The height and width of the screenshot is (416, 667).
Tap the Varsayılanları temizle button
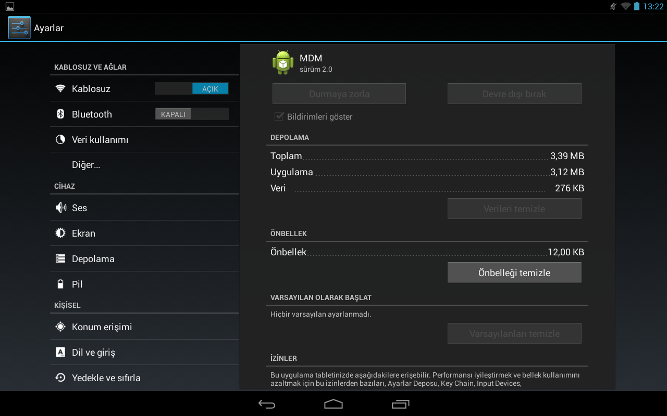[514, 333]
